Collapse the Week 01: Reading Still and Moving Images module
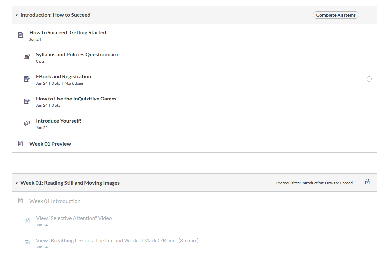 [17, 183]
